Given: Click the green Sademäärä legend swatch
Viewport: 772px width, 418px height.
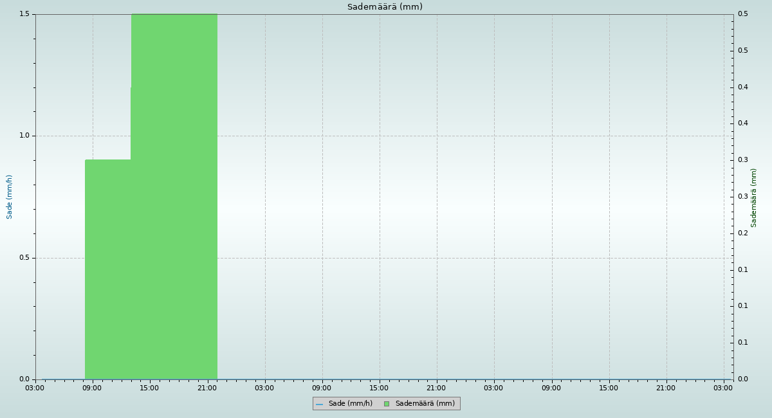Looking at the screenshot, I should point(387,404).
